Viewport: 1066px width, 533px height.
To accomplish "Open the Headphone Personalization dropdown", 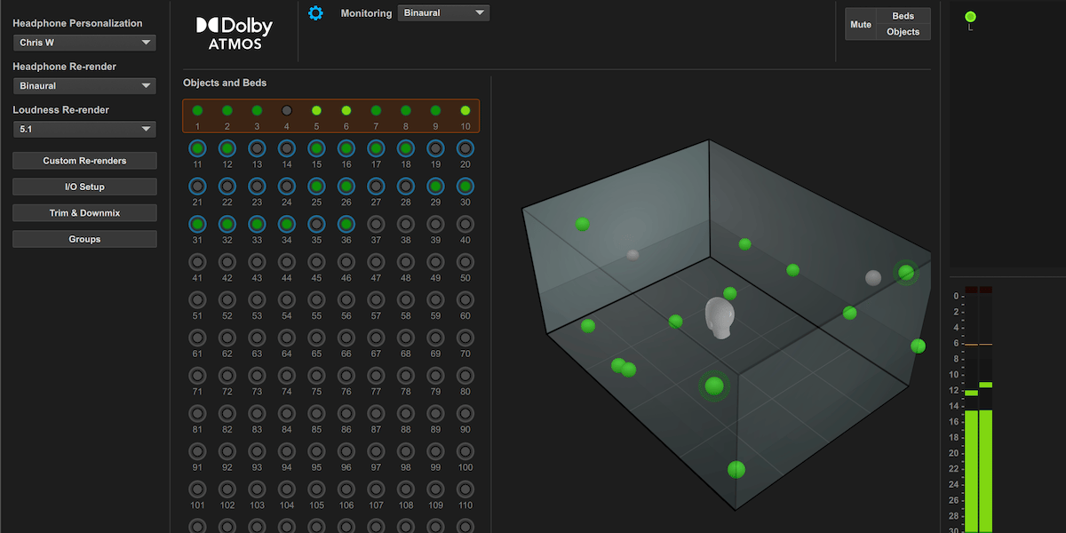I will tap(84, 43).
